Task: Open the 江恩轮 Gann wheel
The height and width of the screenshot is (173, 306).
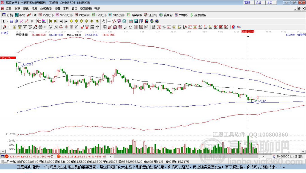Action: click(151, 15)
